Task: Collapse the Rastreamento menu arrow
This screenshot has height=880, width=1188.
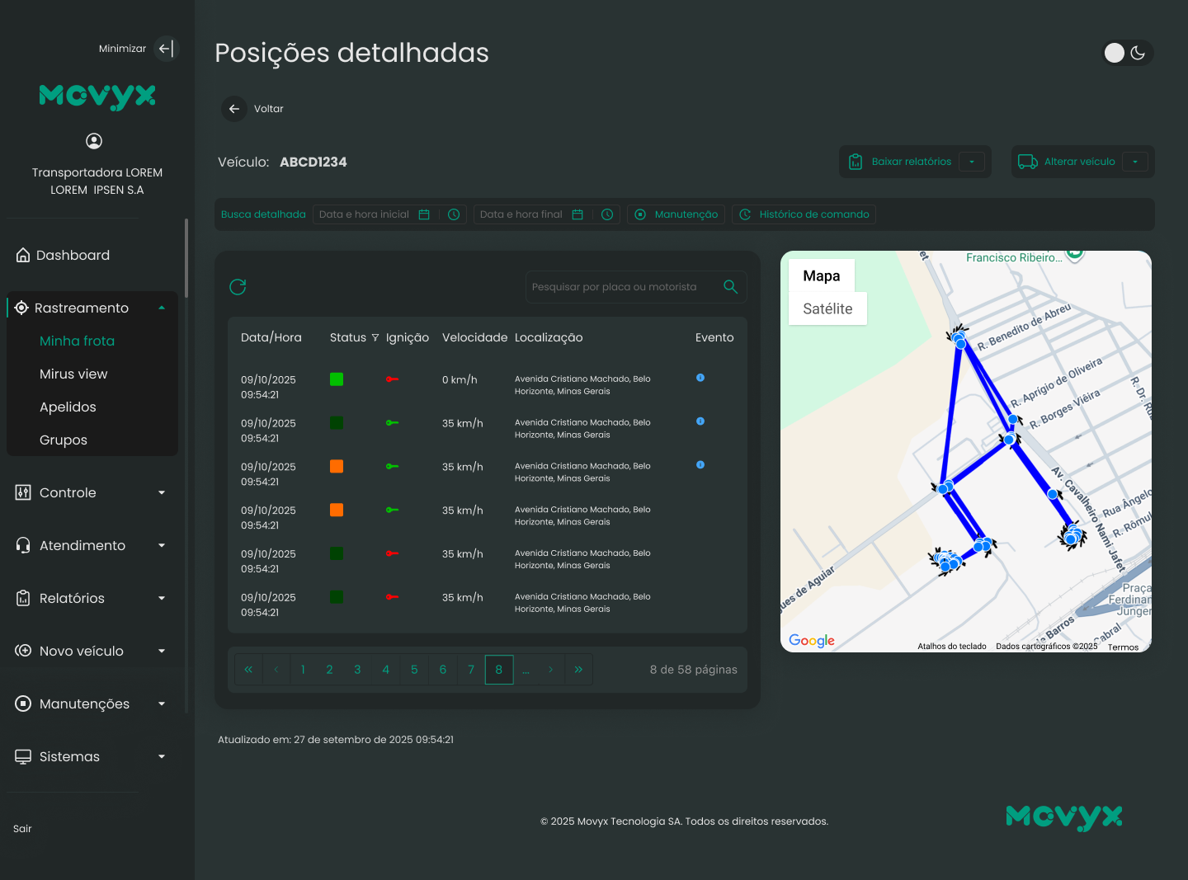Action: (162, 308)
